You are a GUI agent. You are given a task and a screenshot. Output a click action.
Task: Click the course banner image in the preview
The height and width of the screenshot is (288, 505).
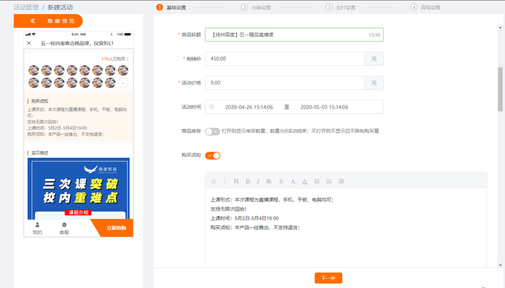[79, 189]
